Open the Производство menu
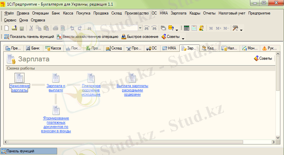Screen dimensions: 284x155 [137, 13]
